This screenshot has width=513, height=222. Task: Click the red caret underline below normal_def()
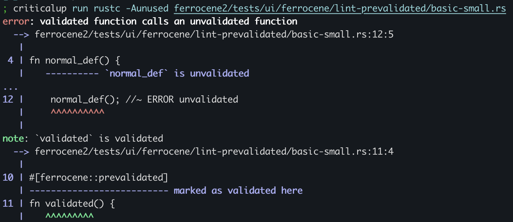(77, 112)
